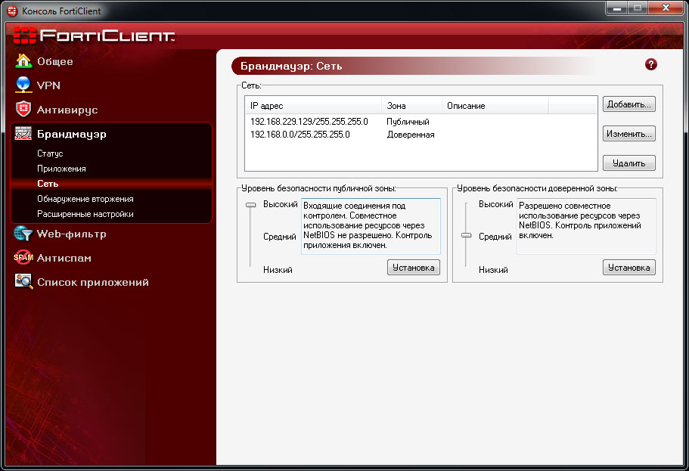Open the VPN section
Viewport: 689px width, 471px height.
[x=48, y=85]
